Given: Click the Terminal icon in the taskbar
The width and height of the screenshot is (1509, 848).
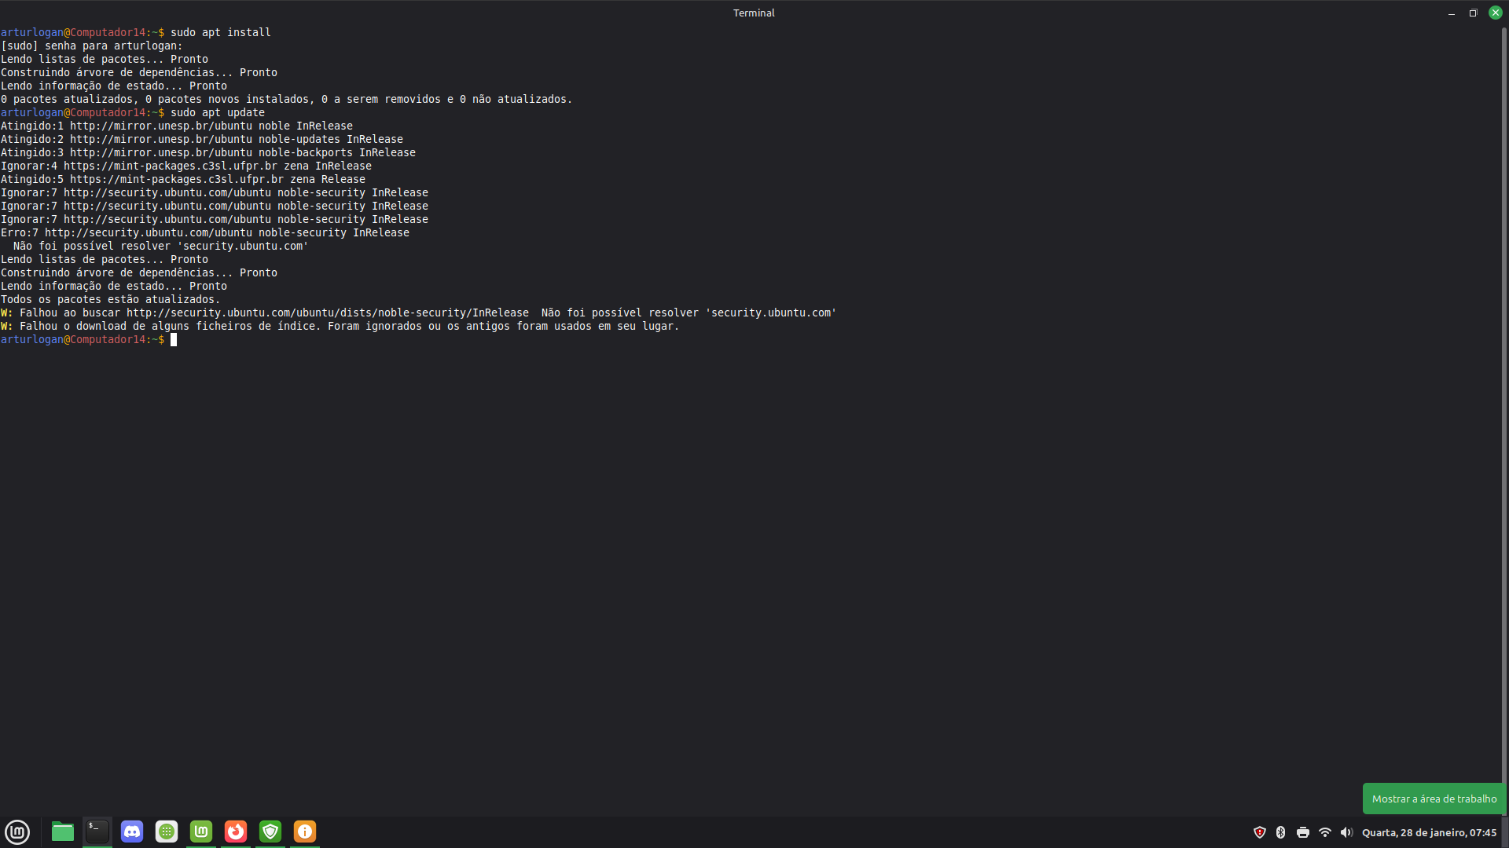Looking at the screenshot, I should coord(97,832).
